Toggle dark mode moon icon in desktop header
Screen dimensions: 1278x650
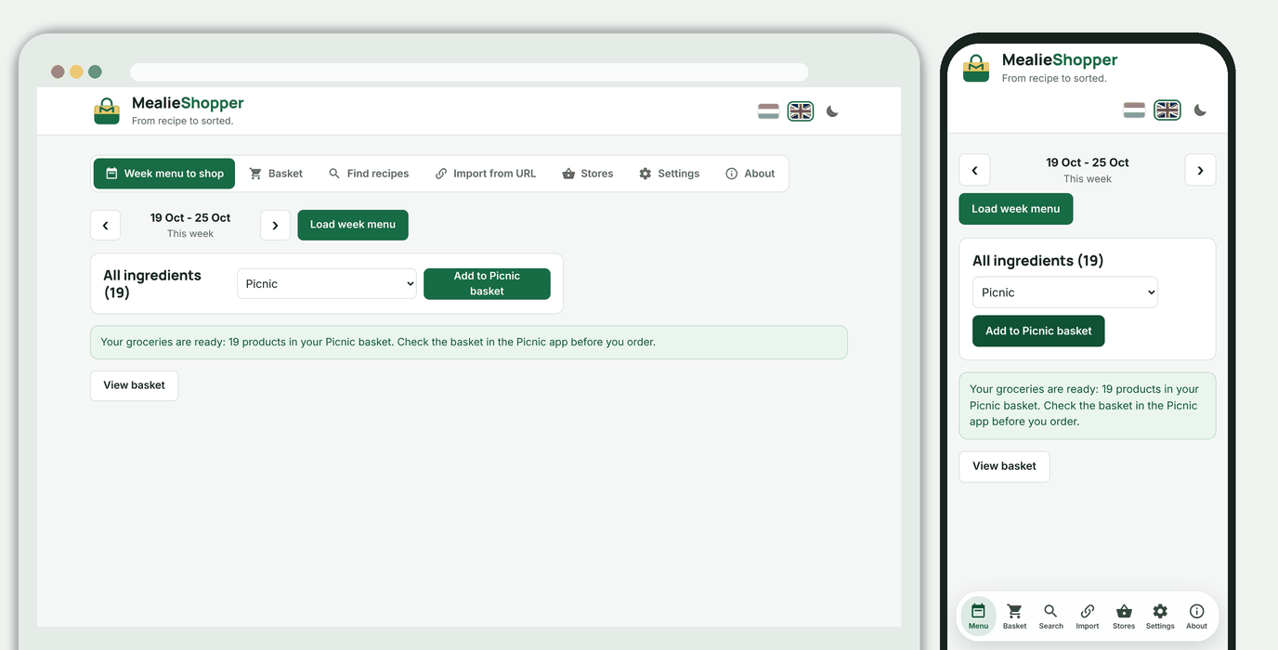(x=832, y=111)
